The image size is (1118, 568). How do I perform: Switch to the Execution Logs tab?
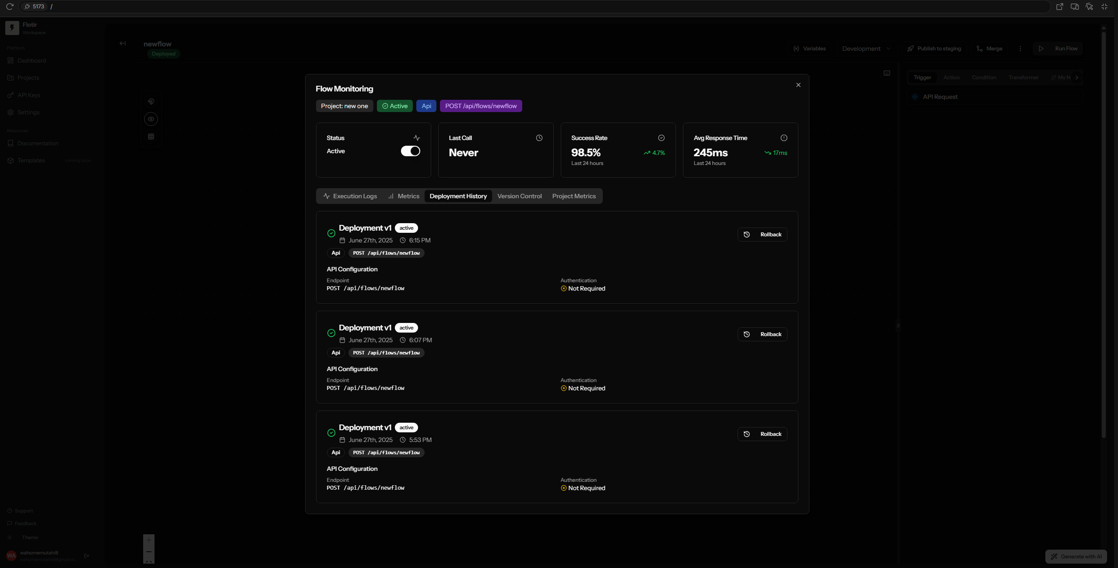click(350, 196)
